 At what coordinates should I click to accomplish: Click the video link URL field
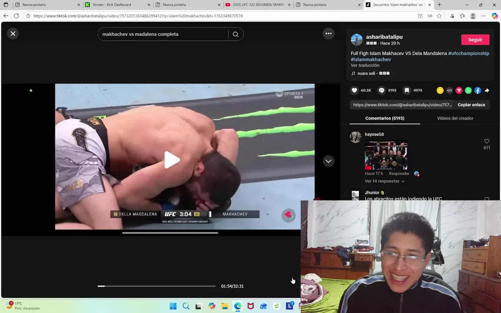402,105
